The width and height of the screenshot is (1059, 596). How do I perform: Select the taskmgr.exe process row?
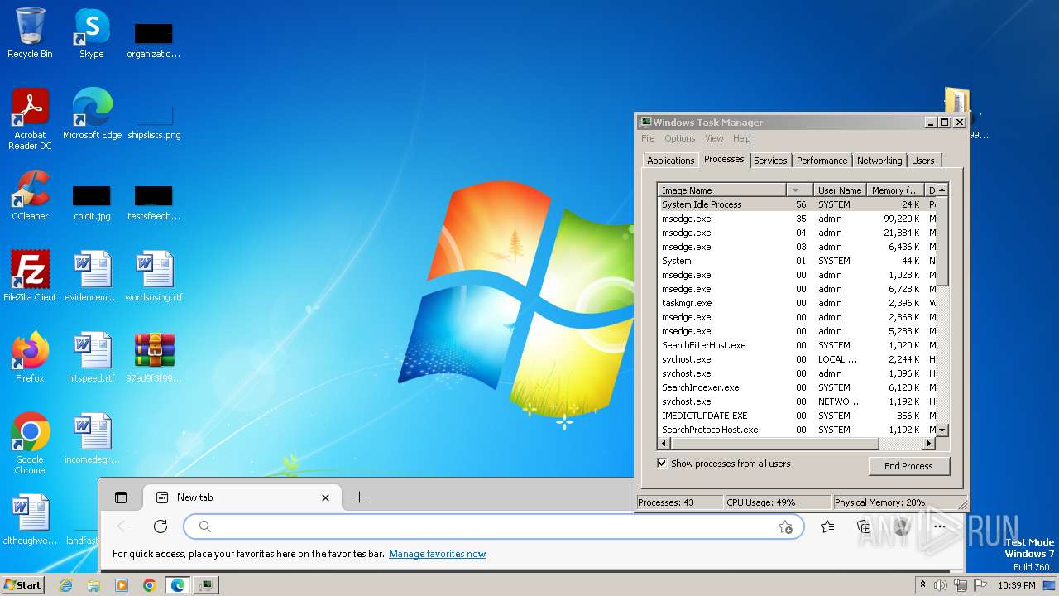point(797,303)
